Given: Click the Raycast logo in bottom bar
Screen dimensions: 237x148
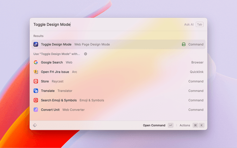Looking at the screenshot, I should (35, 125).
